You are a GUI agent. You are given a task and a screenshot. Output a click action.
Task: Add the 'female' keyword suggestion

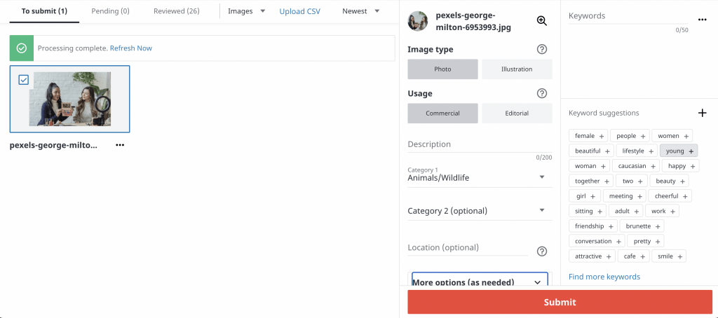pos(602,136)
